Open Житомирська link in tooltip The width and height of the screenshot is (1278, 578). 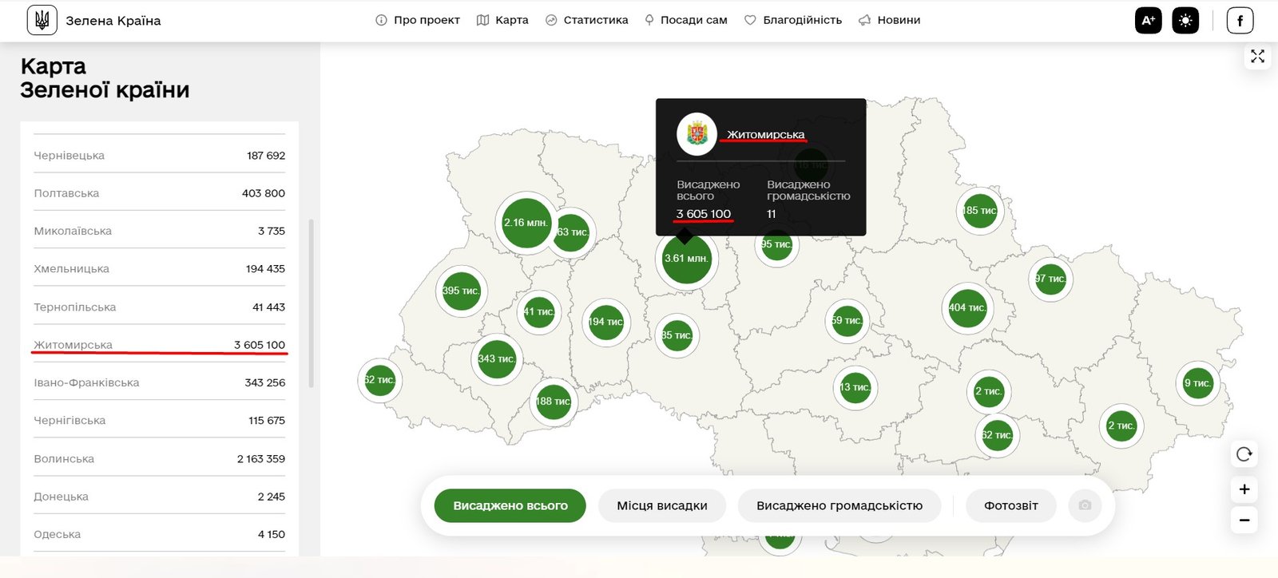[765, 134]
